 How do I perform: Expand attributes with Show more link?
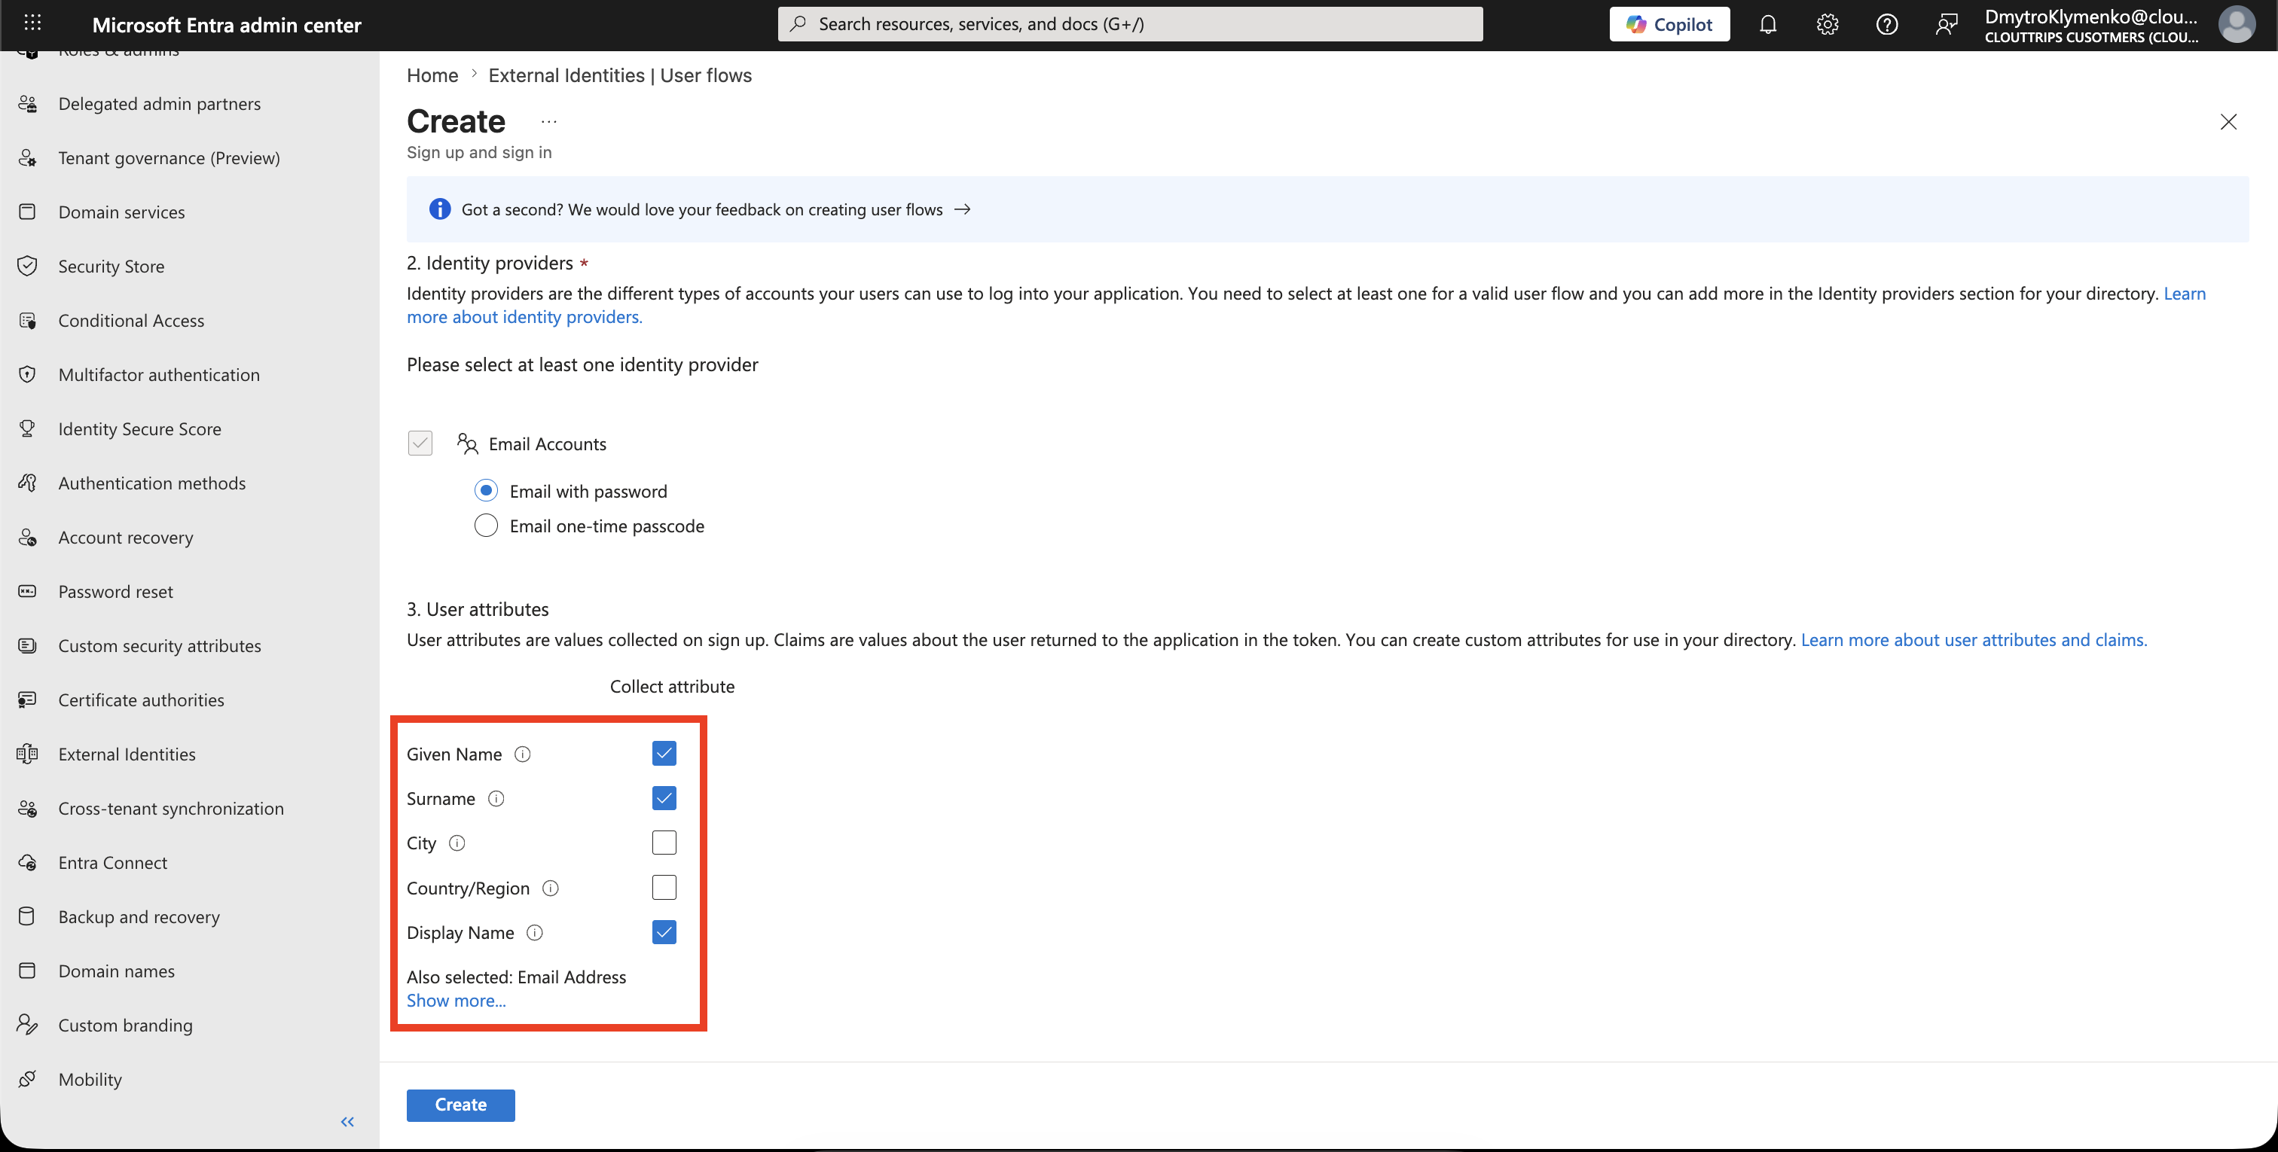(x=457, y=1001)
